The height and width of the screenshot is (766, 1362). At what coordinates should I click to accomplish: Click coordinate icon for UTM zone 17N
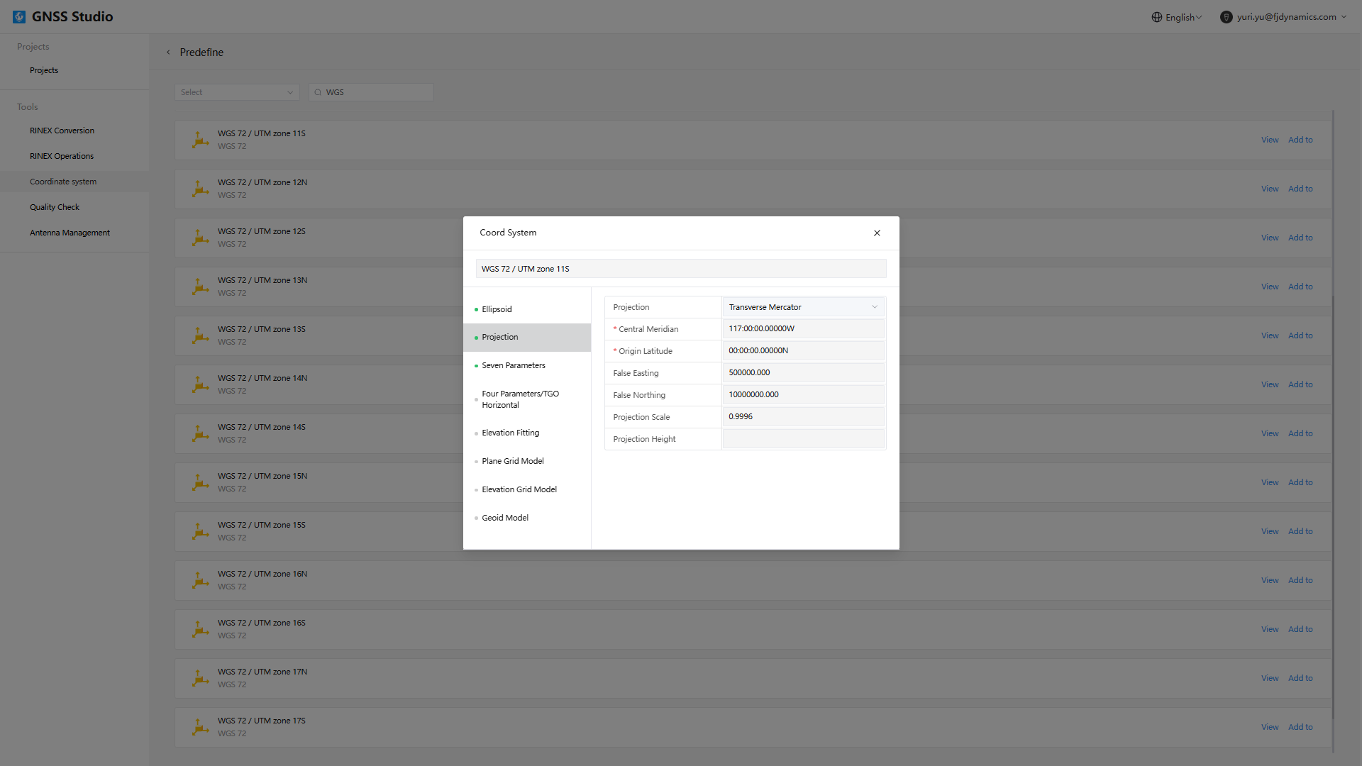pyautogui.click(x=200, y=678)
